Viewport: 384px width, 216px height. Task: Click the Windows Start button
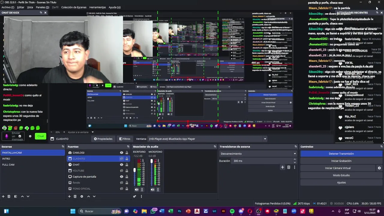[x=73, y=211]
